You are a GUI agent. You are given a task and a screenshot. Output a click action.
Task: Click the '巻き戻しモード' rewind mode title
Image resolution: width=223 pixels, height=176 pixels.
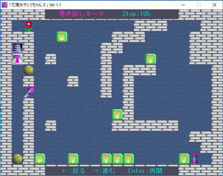[82, 14]
